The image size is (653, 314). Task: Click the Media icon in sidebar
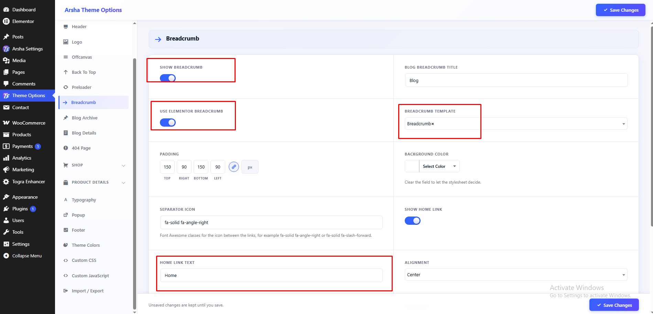[6, 60]
